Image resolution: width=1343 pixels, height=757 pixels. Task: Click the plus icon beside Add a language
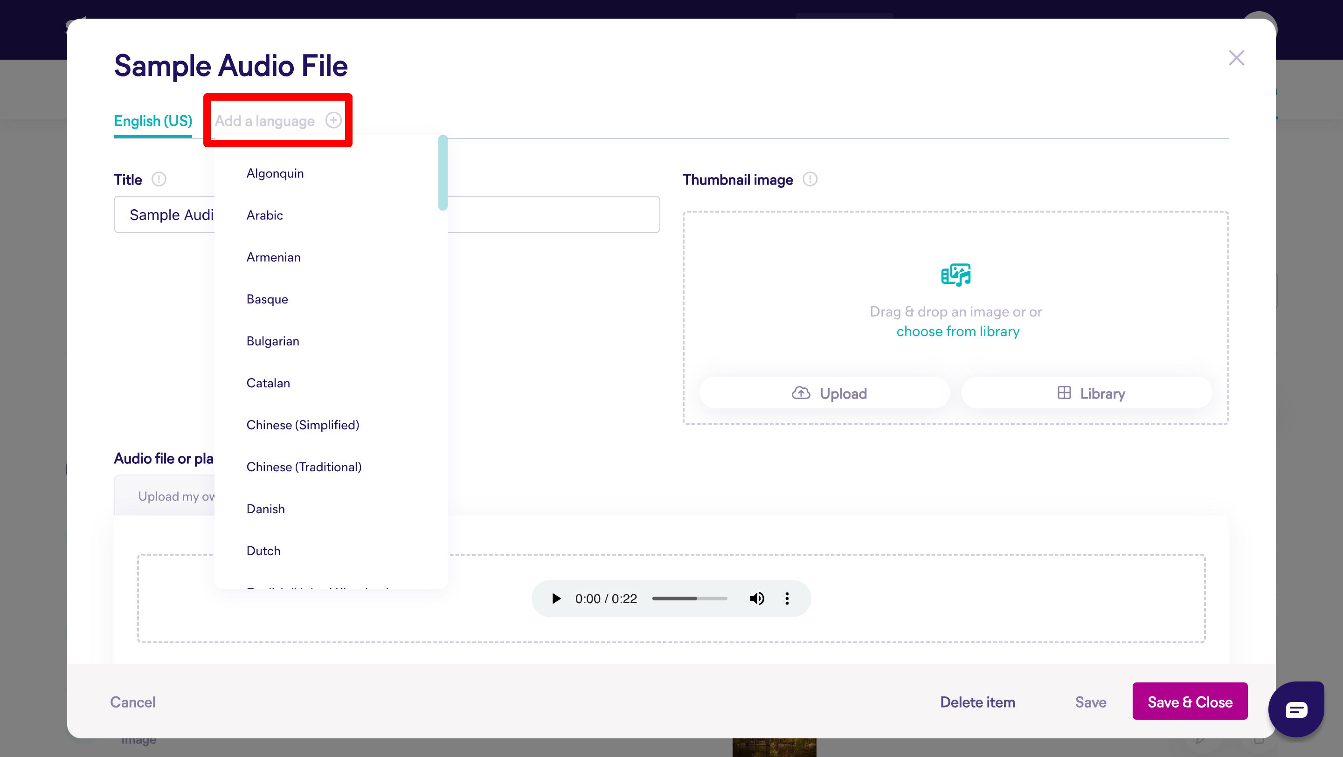(x=333, y=120)
